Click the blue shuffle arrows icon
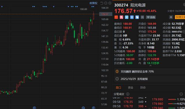The height and width of the screenshot is (109, 185). point(127,17)
